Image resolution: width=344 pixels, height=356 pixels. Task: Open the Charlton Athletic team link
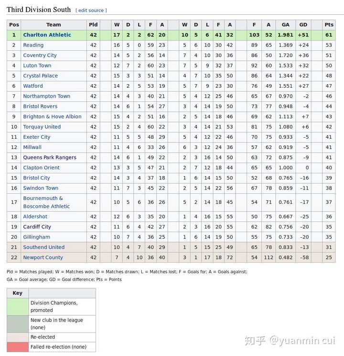click(x=47, y=35)
